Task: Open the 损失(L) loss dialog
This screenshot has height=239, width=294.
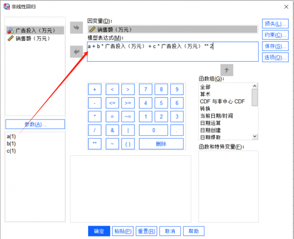Action: point(275,24)
